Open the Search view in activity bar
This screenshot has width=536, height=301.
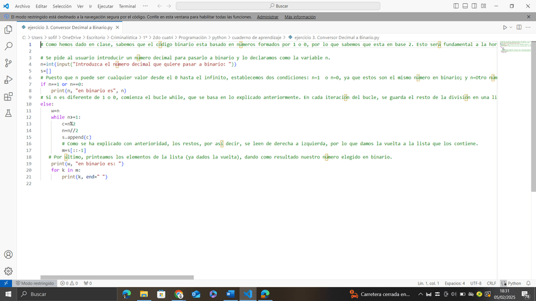(x=8, y=46)
